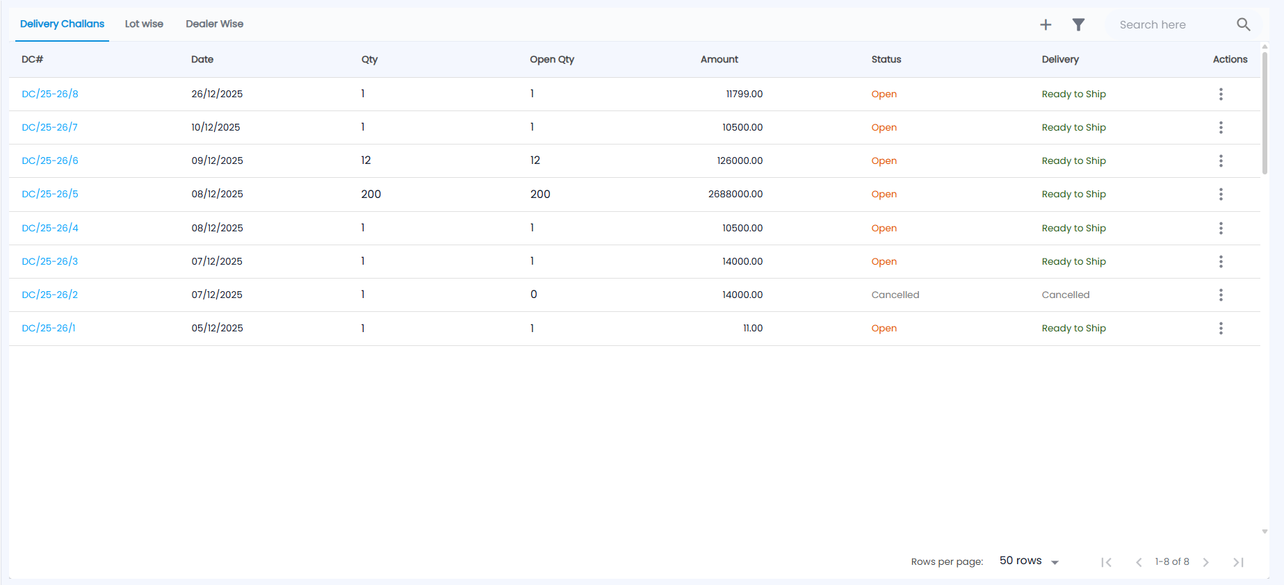Open actions menu for DC/25-26/4
Image resolution: width=1284 pixels, height=585 pixels.
[1221, 228]
